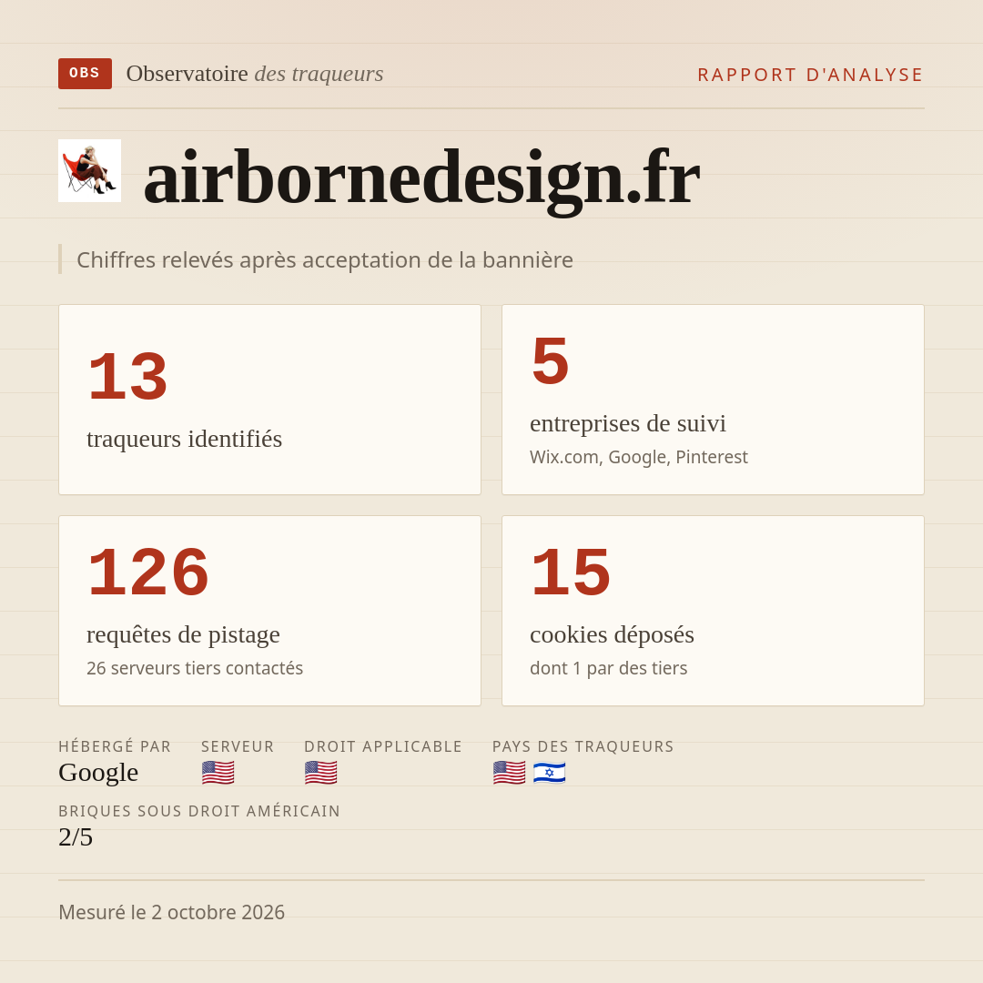Click the US flag under Serveur
Image resolution: width=983 pixels, height=983 pixels.
(x=218, y=773)
